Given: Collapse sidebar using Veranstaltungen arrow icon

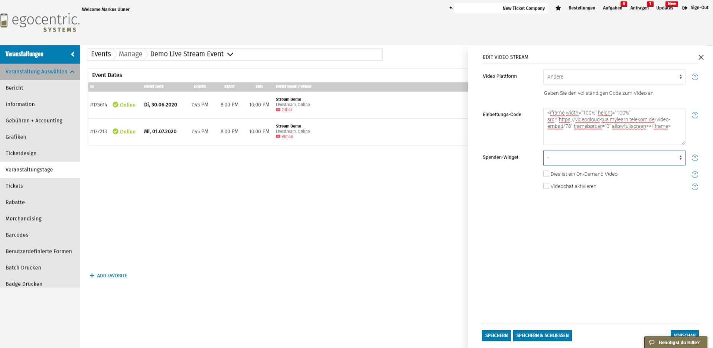Looking at the screenshot, I should [73, 54].
